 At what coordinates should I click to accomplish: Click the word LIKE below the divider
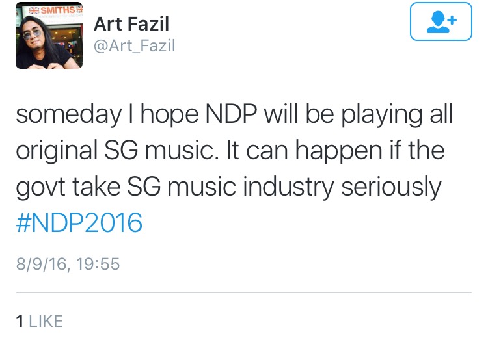pyautogui.click(x=45, y=320)
